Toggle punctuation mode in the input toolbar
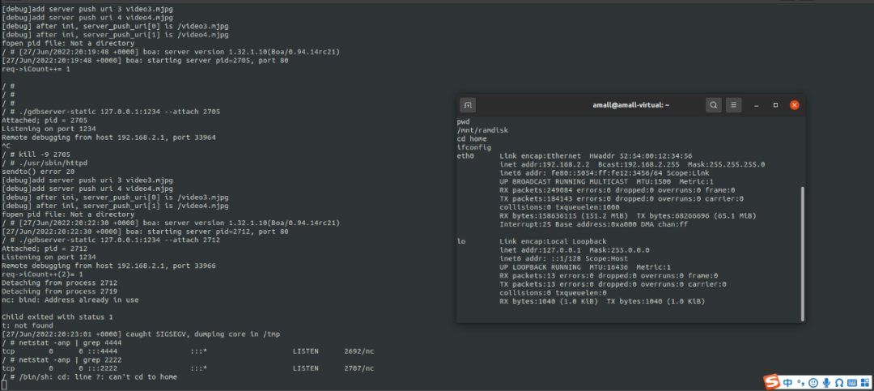 pyautogui.click(x=800, y=383)
